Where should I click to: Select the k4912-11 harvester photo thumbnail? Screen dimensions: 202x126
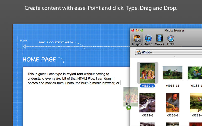[172, 73]
